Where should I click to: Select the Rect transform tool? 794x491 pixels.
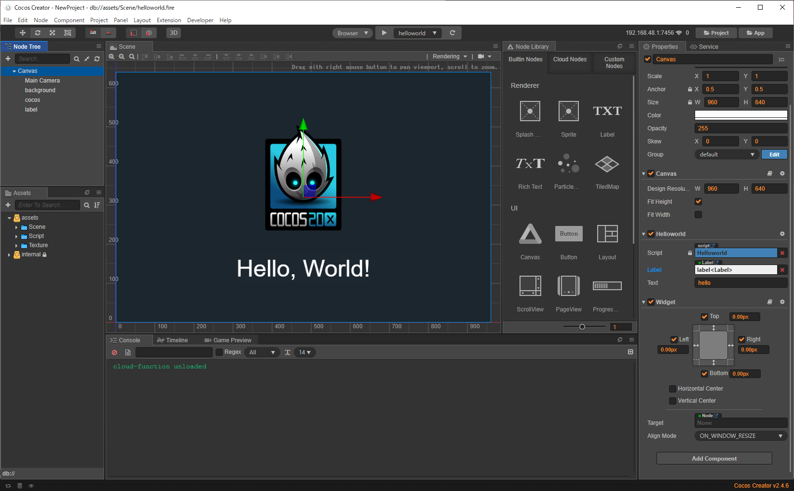coord(68,33)
